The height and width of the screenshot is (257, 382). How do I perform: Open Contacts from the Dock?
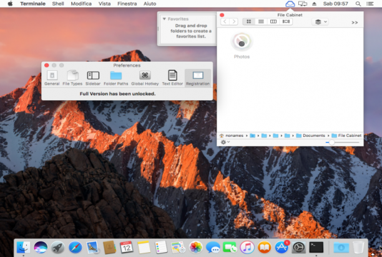point(109,247)
